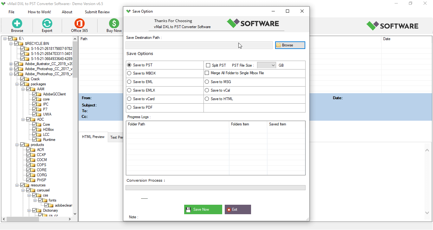Collapse the carousel tree node

click(23, 190)
